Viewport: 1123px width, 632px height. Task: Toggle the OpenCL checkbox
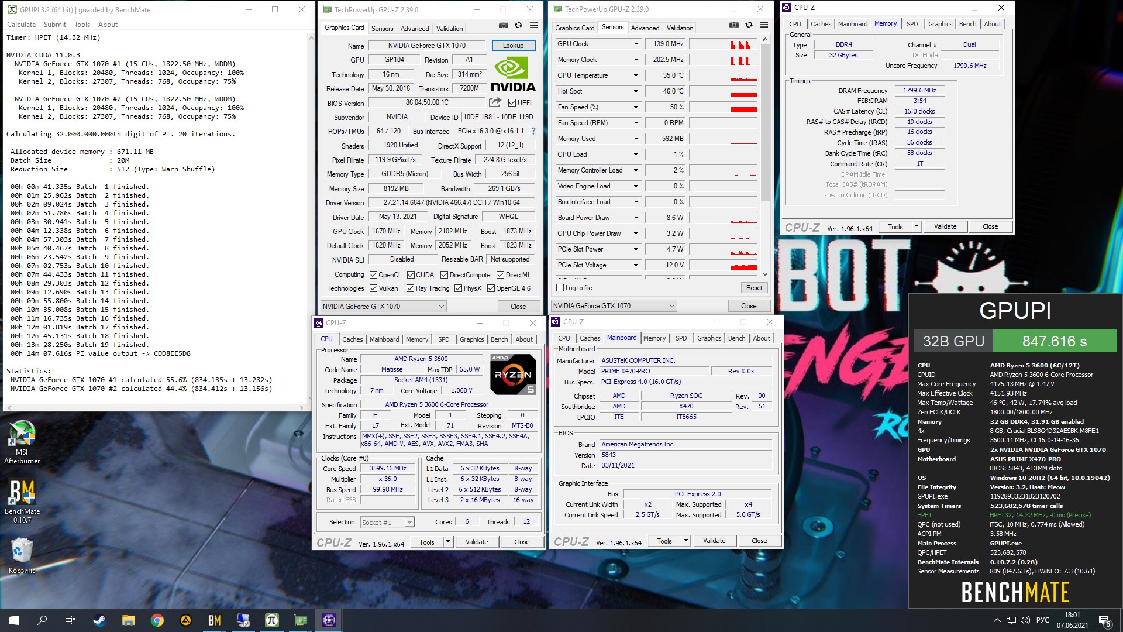pos(373,274)
